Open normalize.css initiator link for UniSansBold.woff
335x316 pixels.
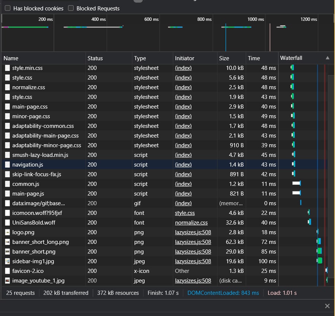pos(191,223)
